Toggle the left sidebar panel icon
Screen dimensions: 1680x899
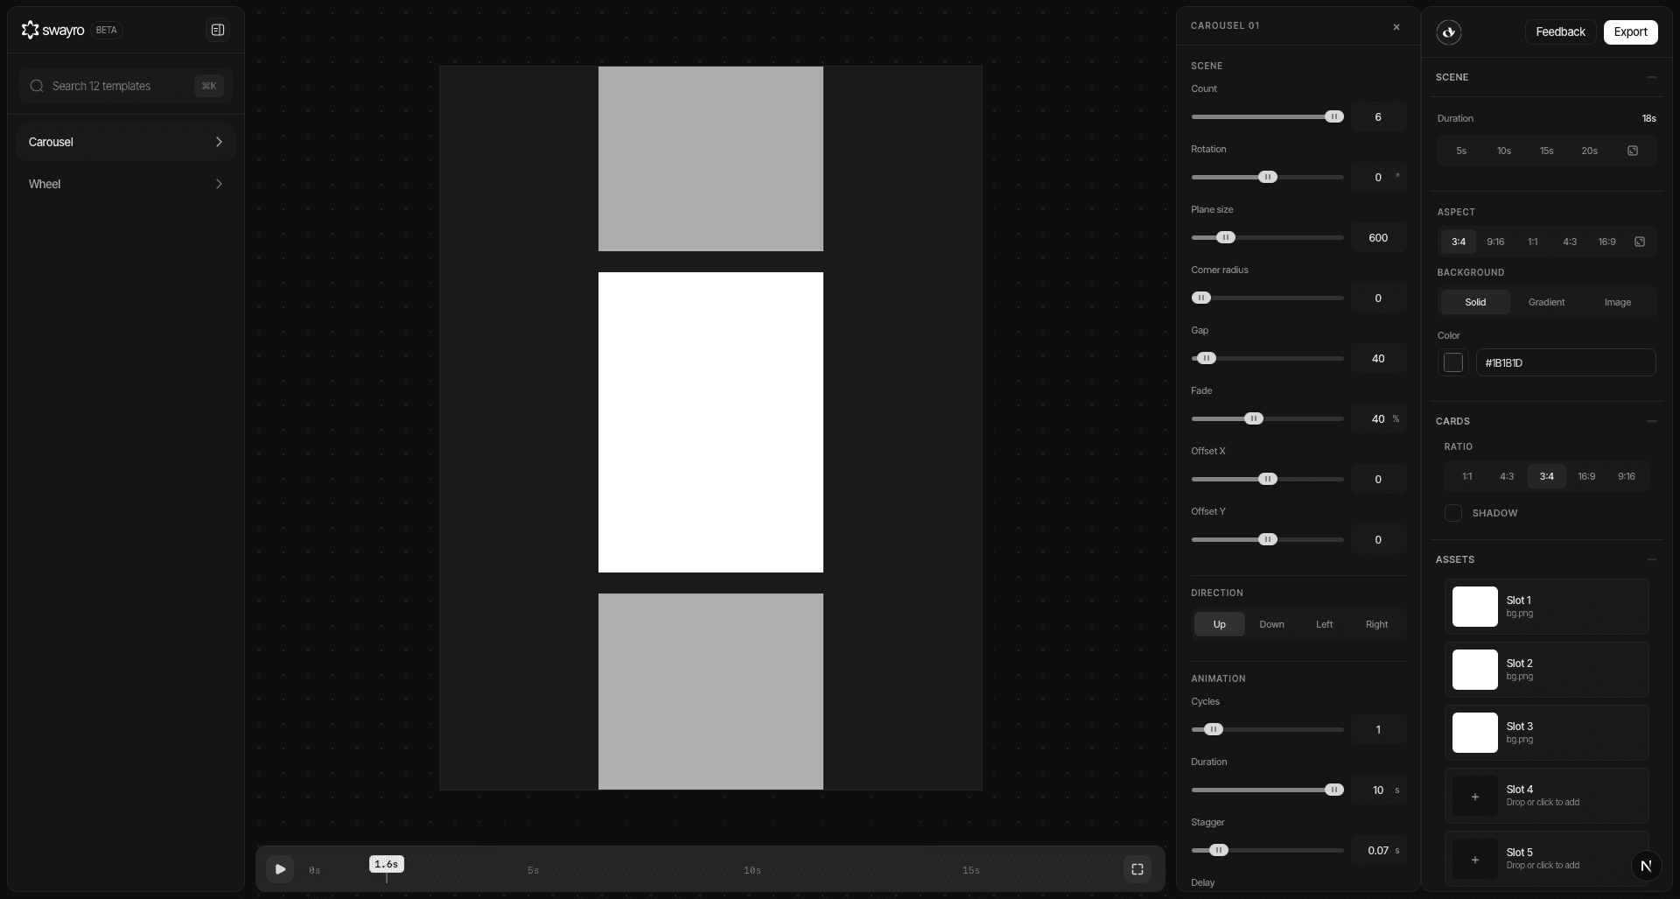tap(218, 30)
